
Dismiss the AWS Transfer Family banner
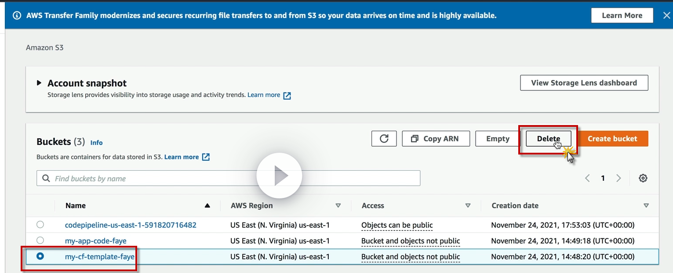[x=666, y=15]
